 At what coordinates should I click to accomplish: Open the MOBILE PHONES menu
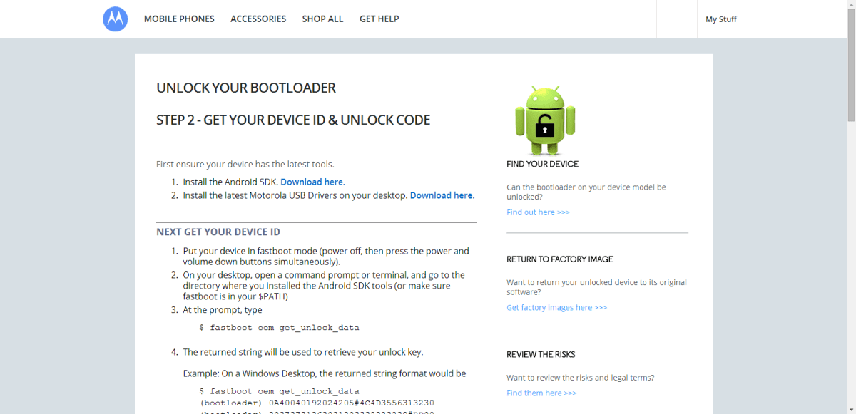coord(179,19)
